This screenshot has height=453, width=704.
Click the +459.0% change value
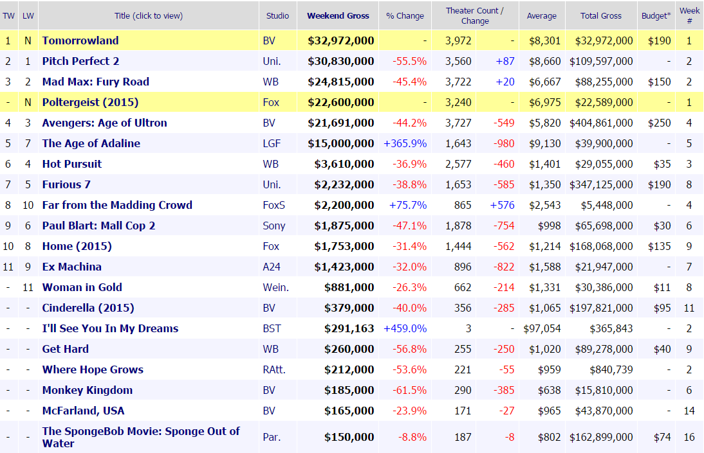(405, 329)
